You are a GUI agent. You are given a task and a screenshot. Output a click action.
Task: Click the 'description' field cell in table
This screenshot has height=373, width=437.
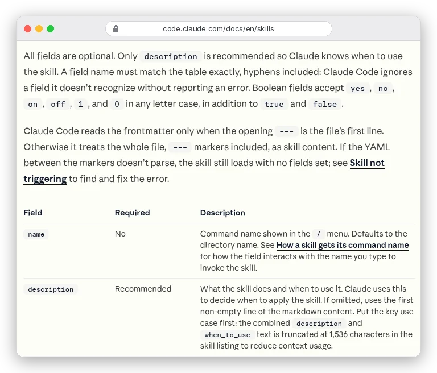click(x=51, y=289)
